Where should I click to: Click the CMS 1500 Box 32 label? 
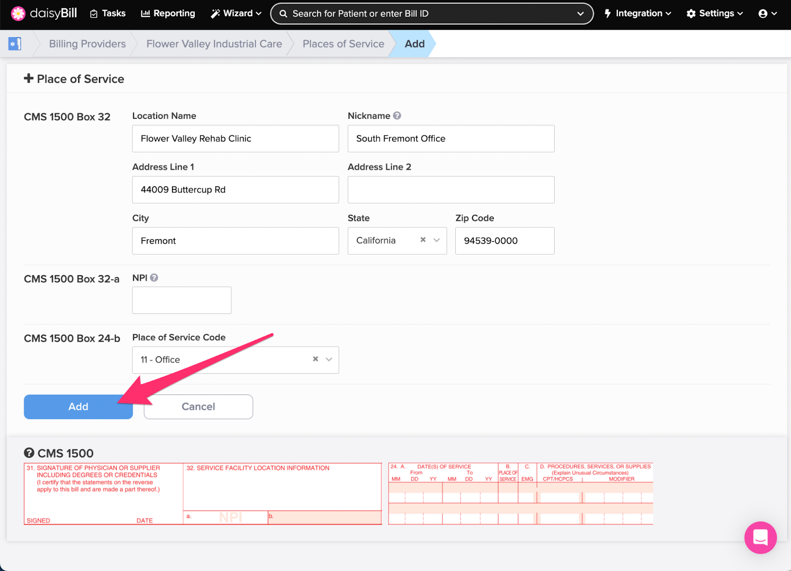point(67,117)
